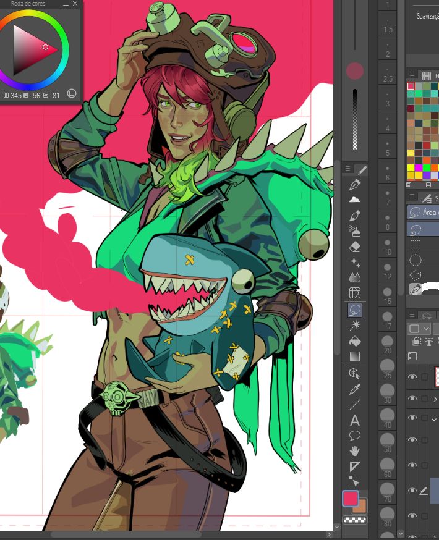The height and width of the screenshot is (540, 439).
Task: Choose the ellipse selection sub tool
Action: (416, 260)
